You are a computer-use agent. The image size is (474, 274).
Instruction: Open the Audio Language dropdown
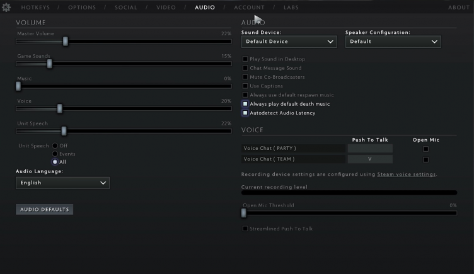point(62,183)
